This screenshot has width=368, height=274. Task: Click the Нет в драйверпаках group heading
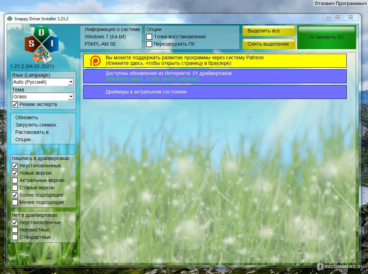[x=35, y=215]
